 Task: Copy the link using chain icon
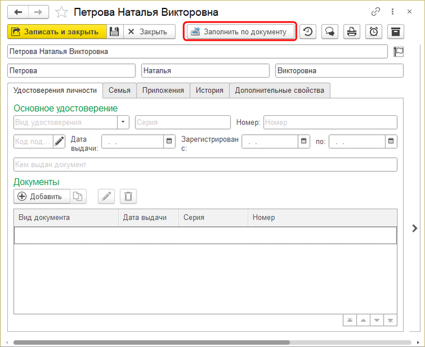(x=376, y=12)
